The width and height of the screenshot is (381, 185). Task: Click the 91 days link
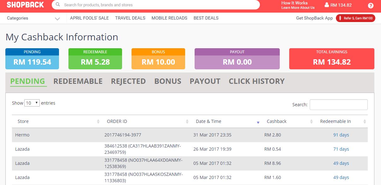[341, 135]
